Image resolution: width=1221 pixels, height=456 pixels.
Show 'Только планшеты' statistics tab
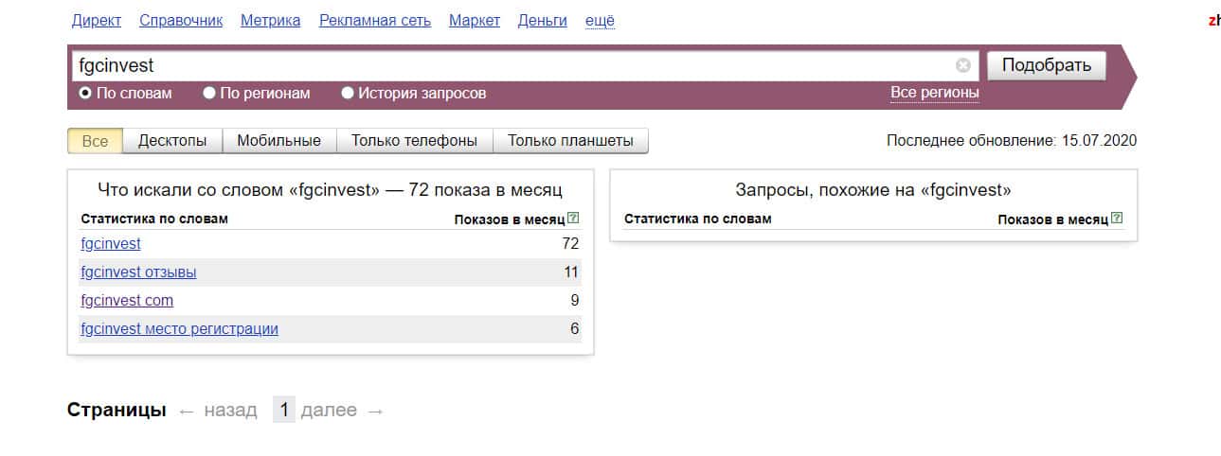pos(570,141)
